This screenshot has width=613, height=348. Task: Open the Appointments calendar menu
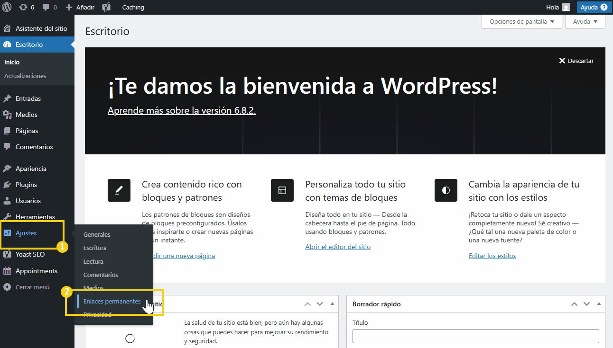pyautogui.click(x=36, y=271)
